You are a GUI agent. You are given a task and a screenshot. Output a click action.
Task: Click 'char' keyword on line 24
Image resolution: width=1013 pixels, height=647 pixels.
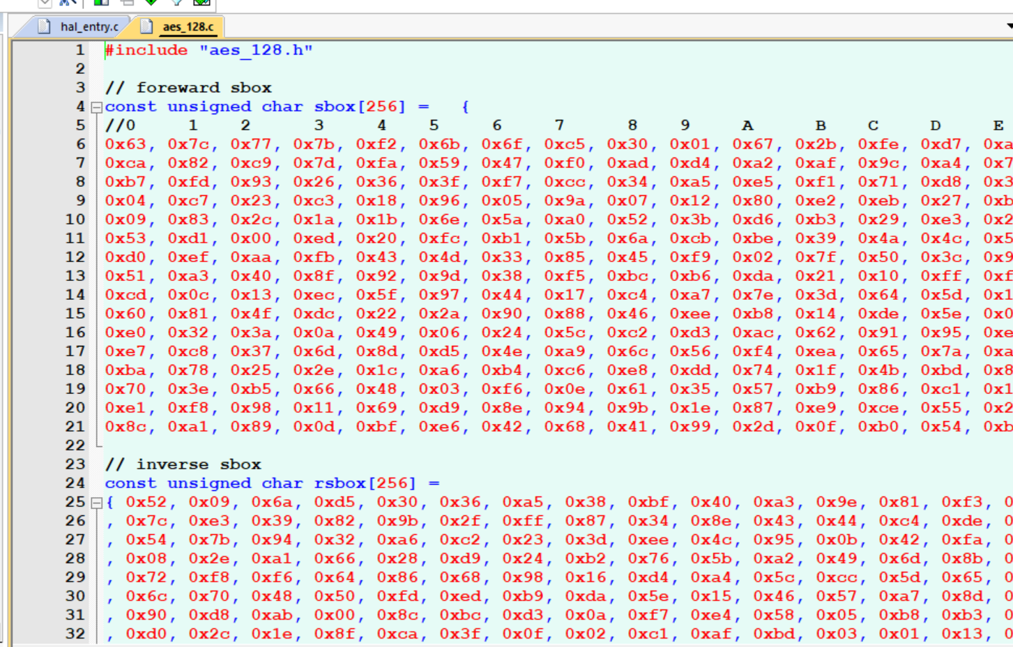[282, 483]
